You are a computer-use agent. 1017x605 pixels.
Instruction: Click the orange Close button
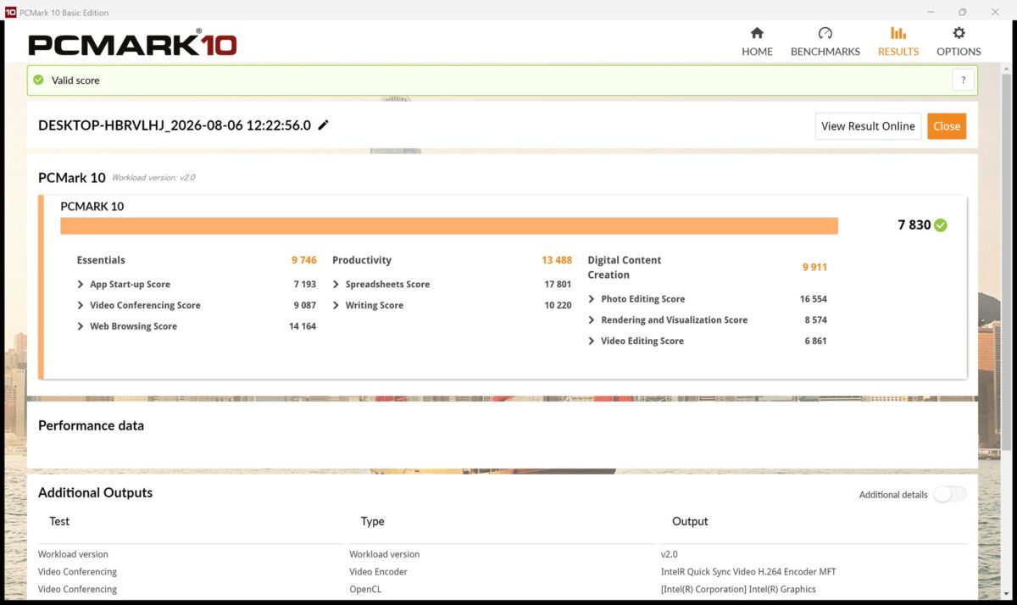click(947, 126)
